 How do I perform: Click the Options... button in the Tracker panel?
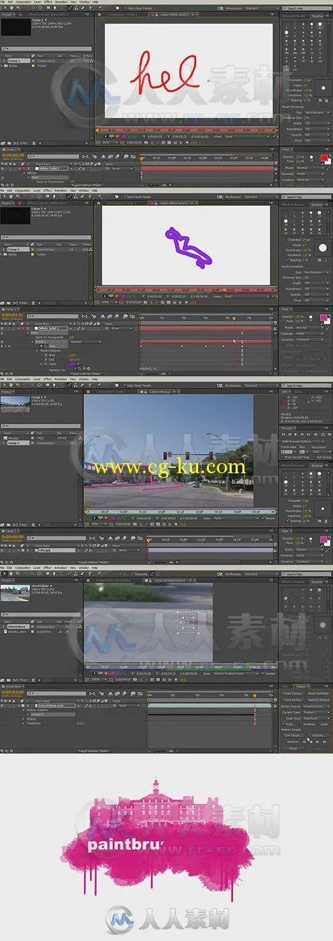pos(319,735)
